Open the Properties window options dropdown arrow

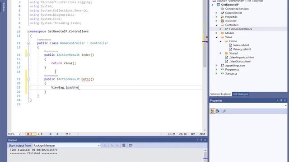277,100
